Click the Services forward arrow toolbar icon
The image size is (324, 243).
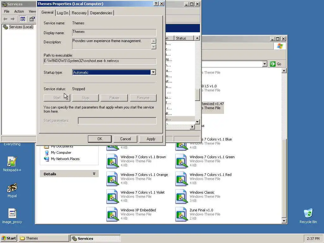coord(13,19)
